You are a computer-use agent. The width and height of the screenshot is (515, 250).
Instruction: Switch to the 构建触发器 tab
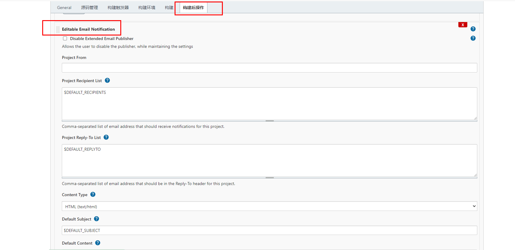click(118, 8)
